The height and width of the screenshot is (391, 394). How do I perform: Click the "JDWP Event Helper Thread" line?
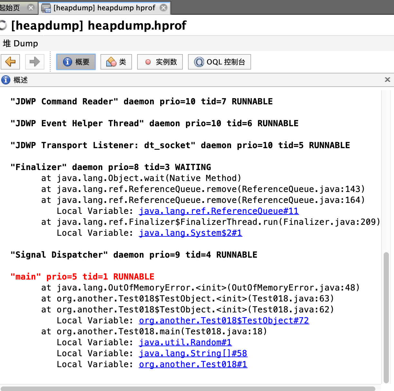coord(155,123)
